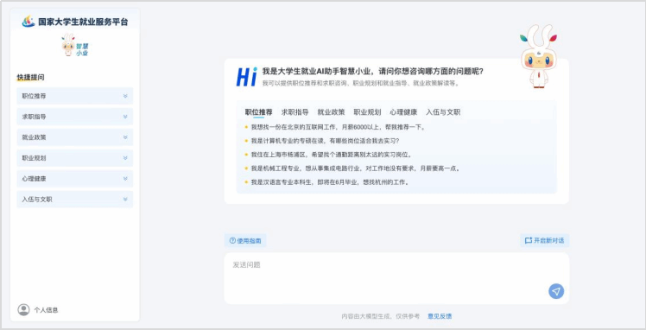Screen dimensions: 646x330
Task: Click the 意见反馈 feedback link
Action: coord(440,316)
